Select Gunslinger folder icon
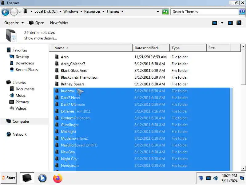 (x=57, y=125)
